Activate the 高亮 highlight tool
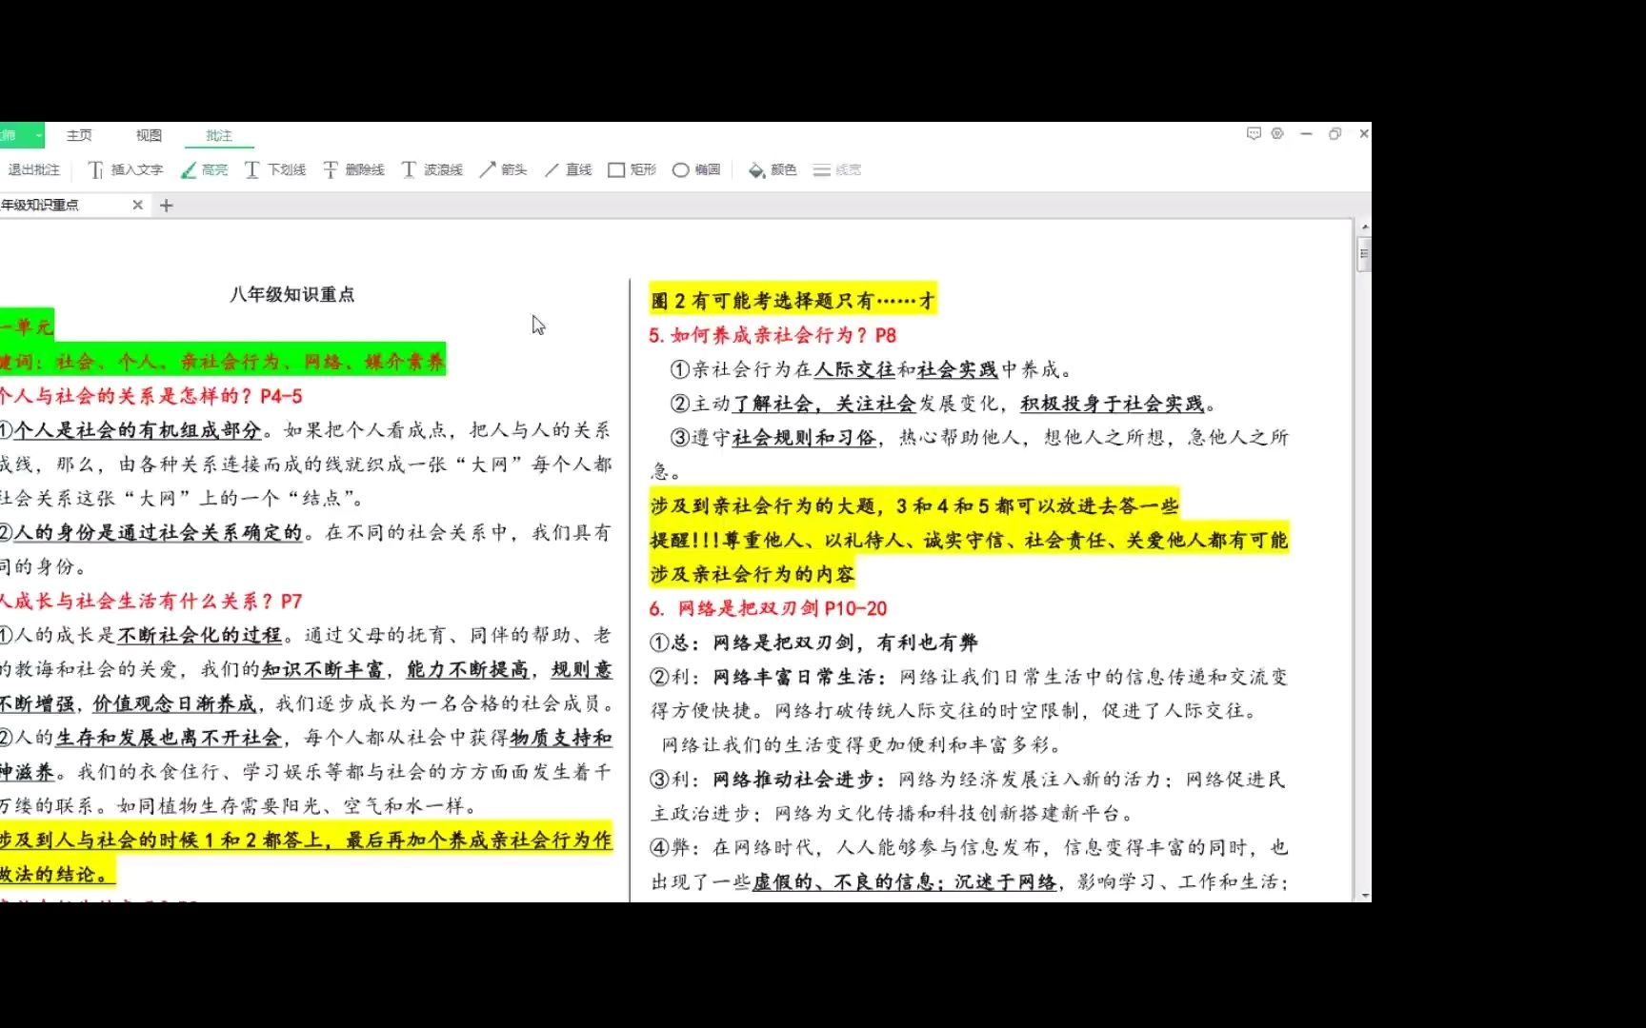Screen dimensions: 1646x1028 click(x=205, y=169)
